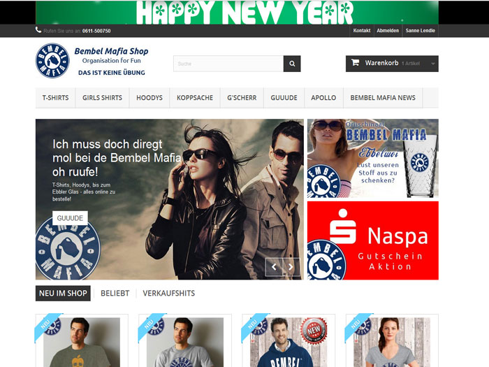The height and width of the screenshot is (367, 489).
Task: Click the main slider headline text
Action: coord(116,158)
